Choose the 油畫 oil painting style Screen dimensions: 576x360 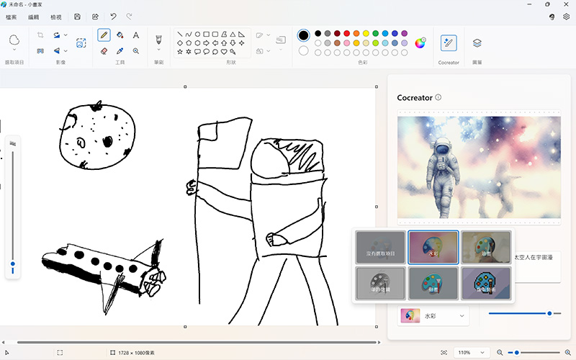[x=486, y=247]
